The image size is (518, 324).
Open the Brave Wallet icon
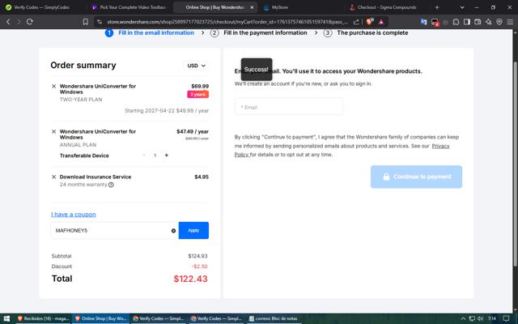pos(478,22)
